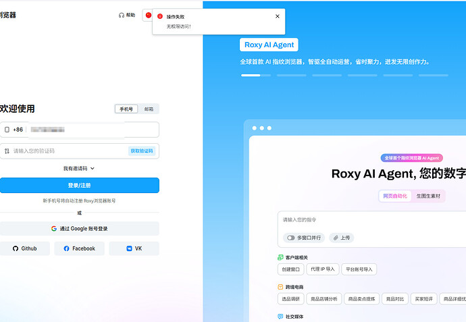The image size is (466, 322).
Task: Click the 上传 paperclip upload button
Action: click(x=342, y=238)
